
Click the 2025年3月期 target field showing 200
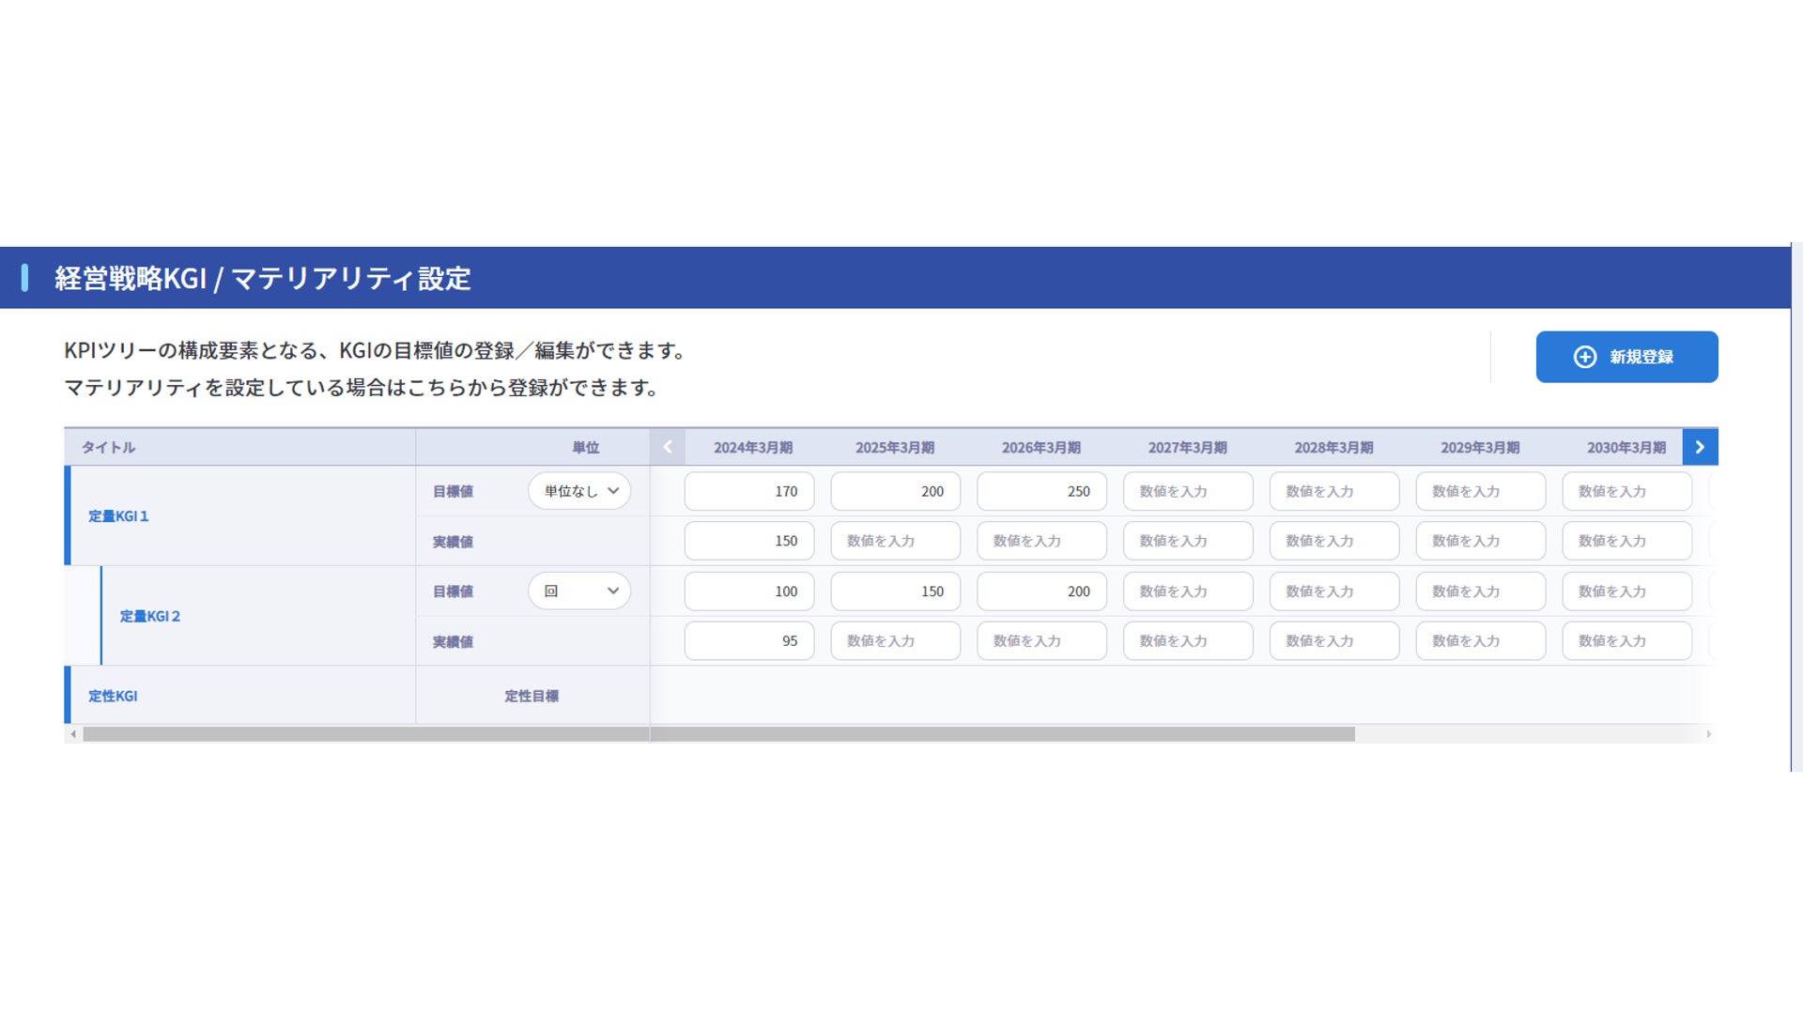pos(895,491)
